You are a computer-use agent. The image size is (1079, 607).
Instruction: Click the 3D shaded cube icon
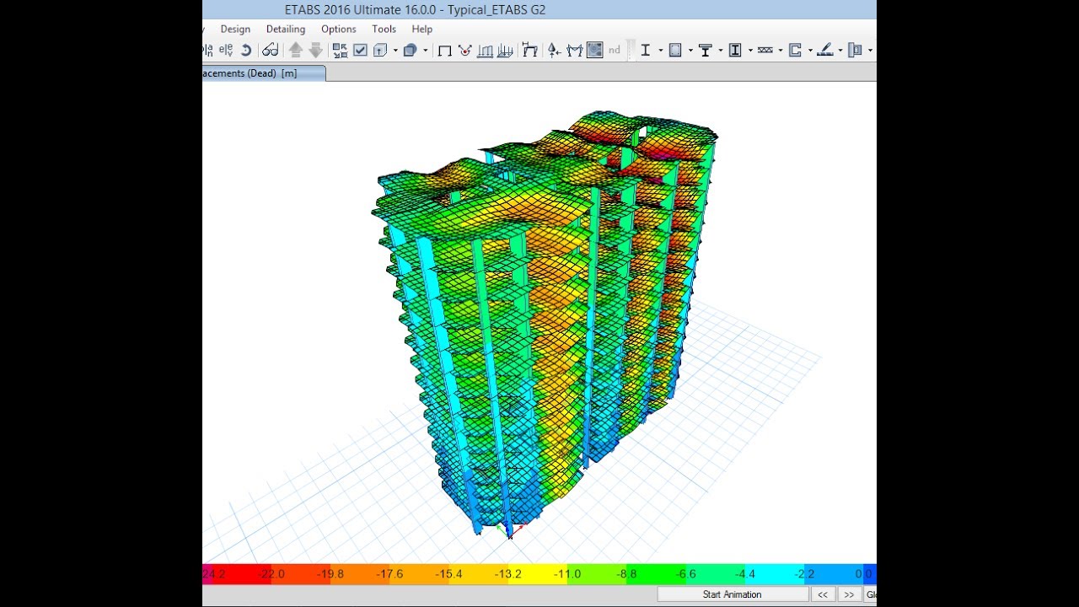pyautogui.click(x=410, y=51)
